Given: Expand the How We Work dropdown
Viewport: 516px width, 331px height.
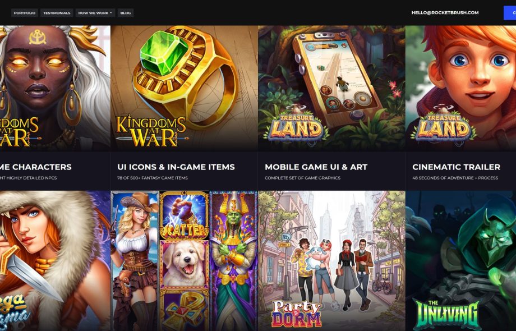Looking at the screenshot, I should click(x=95, y=13).
